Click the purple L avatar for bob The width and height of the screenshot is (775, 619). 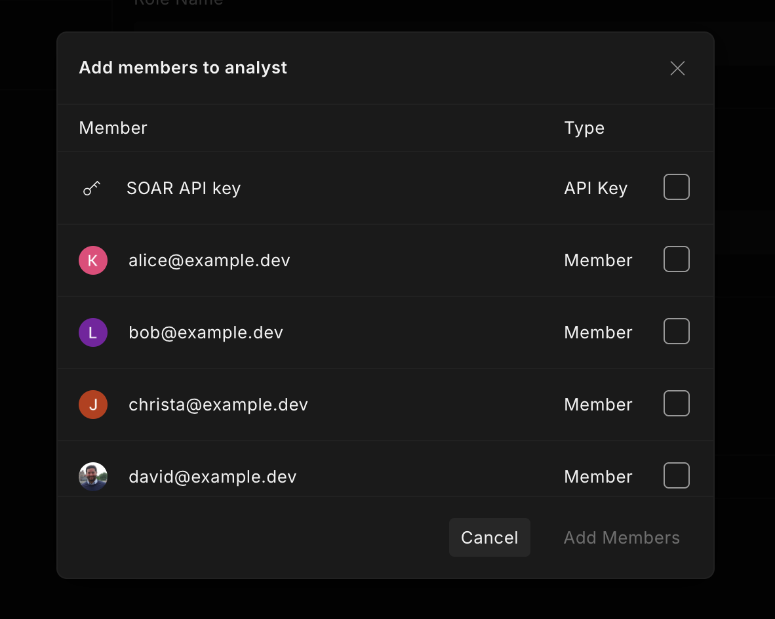point(93,332)
